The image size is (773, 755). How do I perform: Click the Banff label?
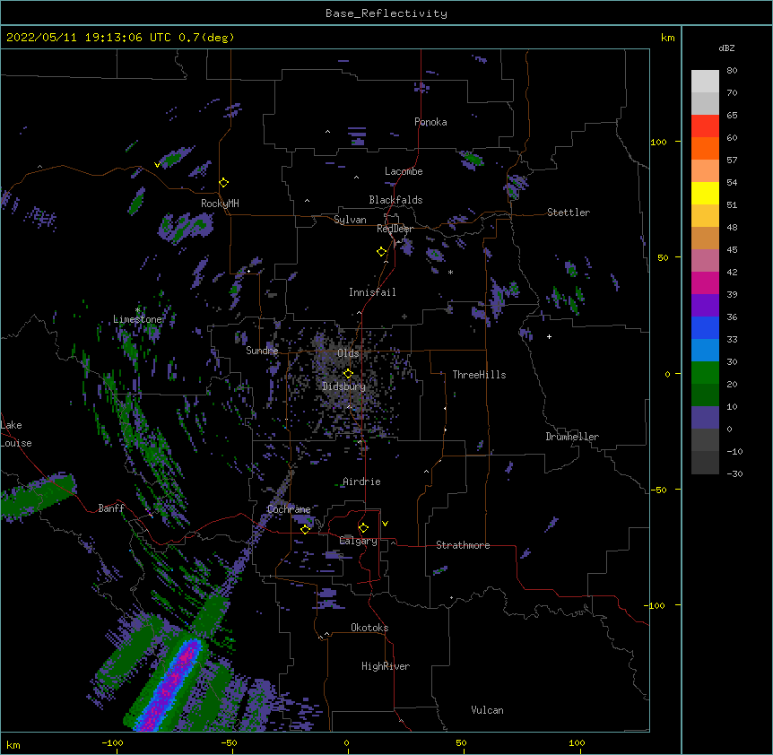click(x=111, y=508)
